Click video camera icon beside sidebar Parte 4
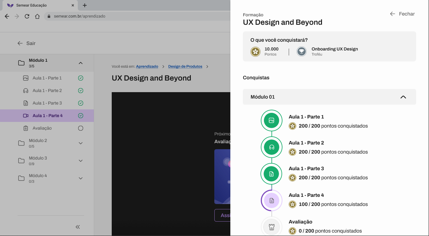Viewport: 429px width, 236px height. click(x=26, y=116)
